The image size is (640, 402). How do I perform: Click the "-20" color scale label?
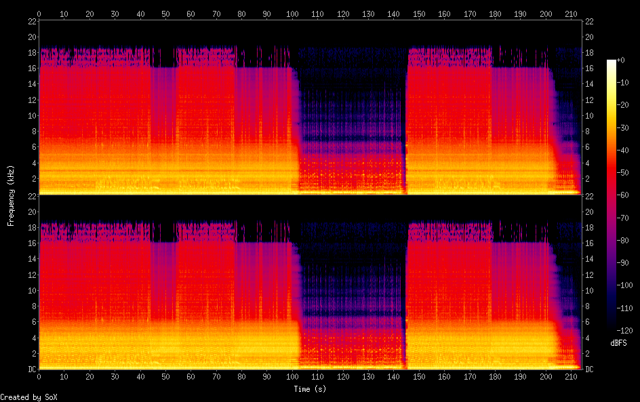623,105
